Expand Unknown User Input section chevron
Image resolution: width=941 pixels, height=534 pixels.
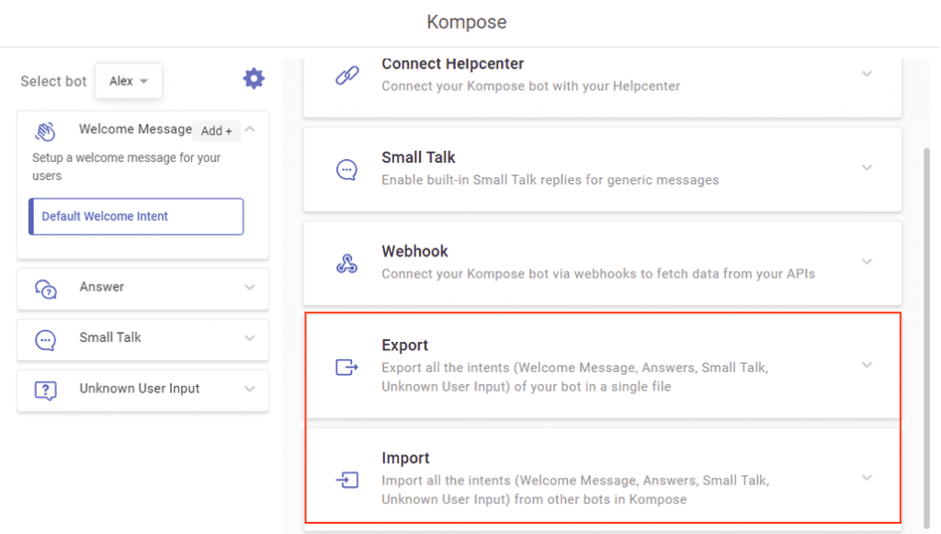point(250,389)
